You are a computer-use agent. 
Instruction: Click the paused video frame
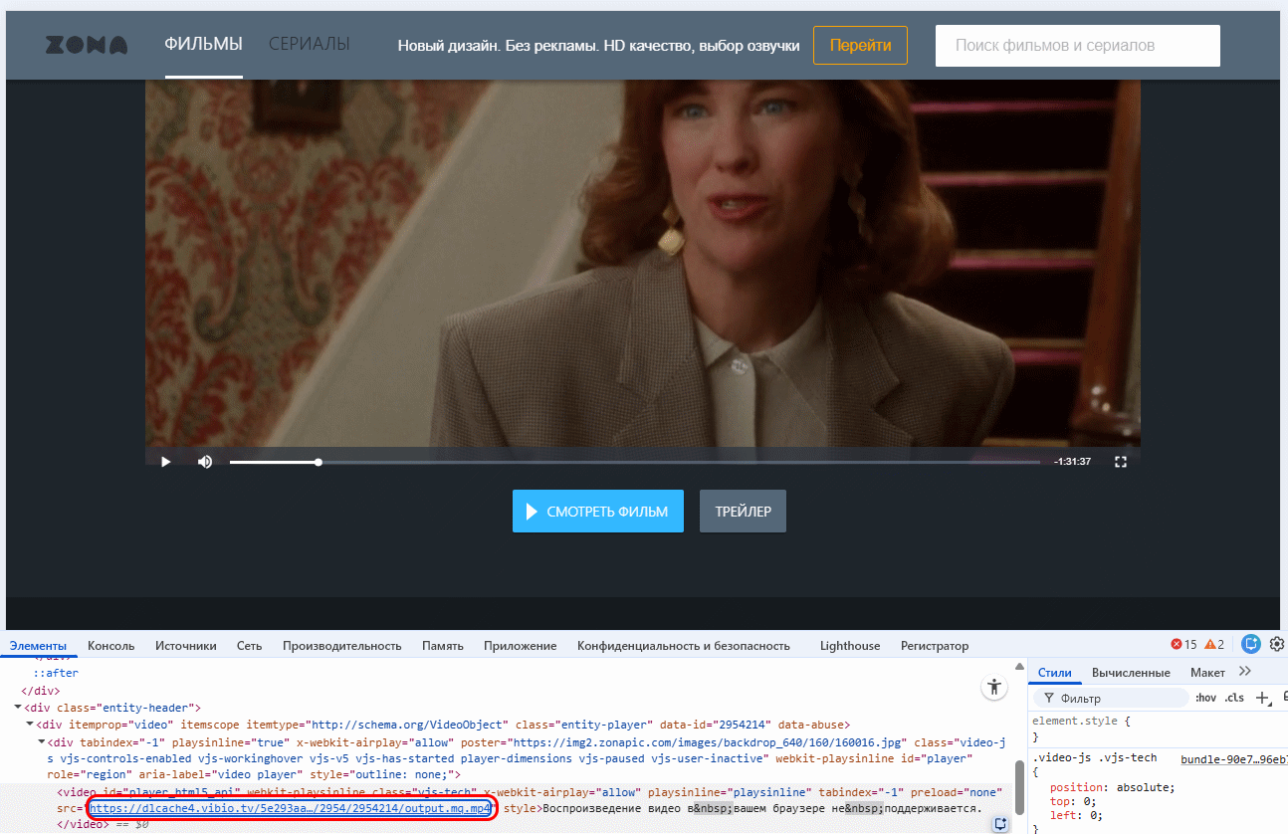(643, 264)
